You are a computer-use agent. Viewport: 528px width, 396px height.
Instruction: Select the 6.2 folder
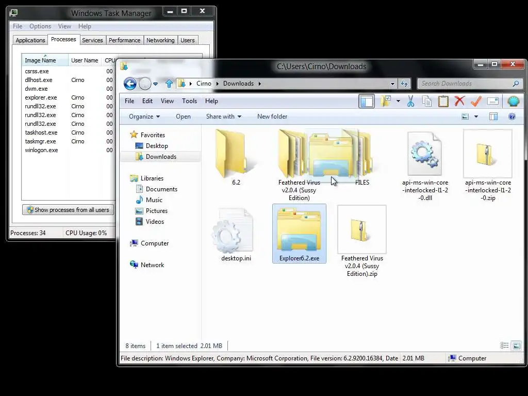point(236,158)
